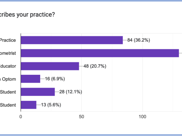Click the 28 (12.1%) data label

click(71, 92)
